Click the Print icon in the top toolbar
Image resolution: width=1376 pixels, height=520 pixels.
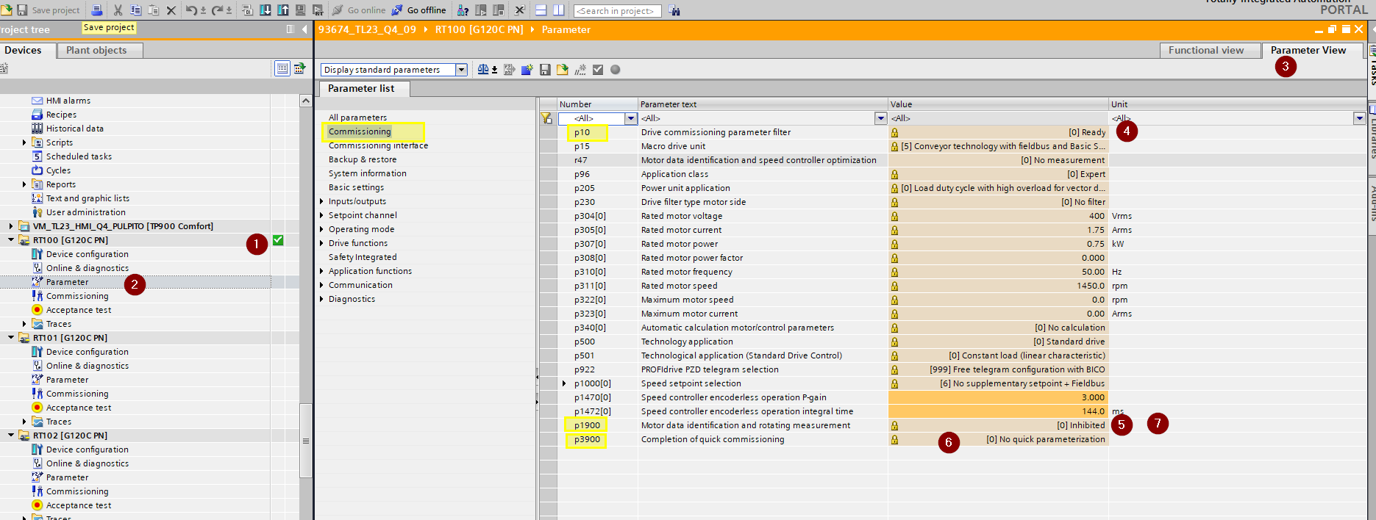point(96,10)
